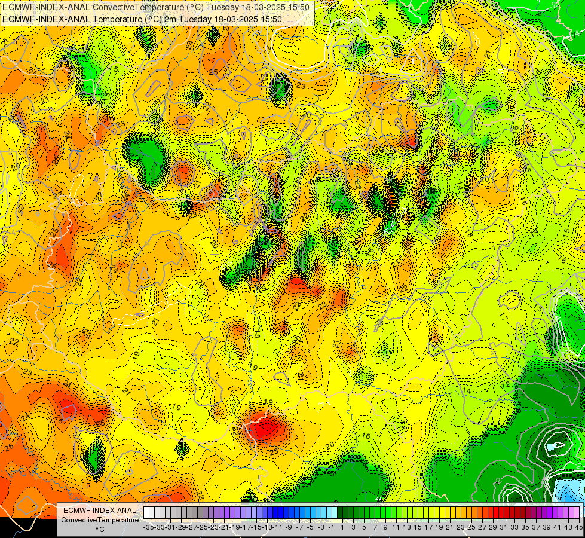
Task: Click the -5 value on the legend scale
Action: (x=310, y=527)
